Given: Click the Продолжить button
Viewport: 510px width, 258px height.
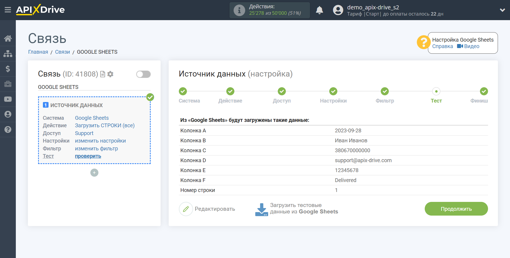Looking at the screenshot, I should click(456, 209).
